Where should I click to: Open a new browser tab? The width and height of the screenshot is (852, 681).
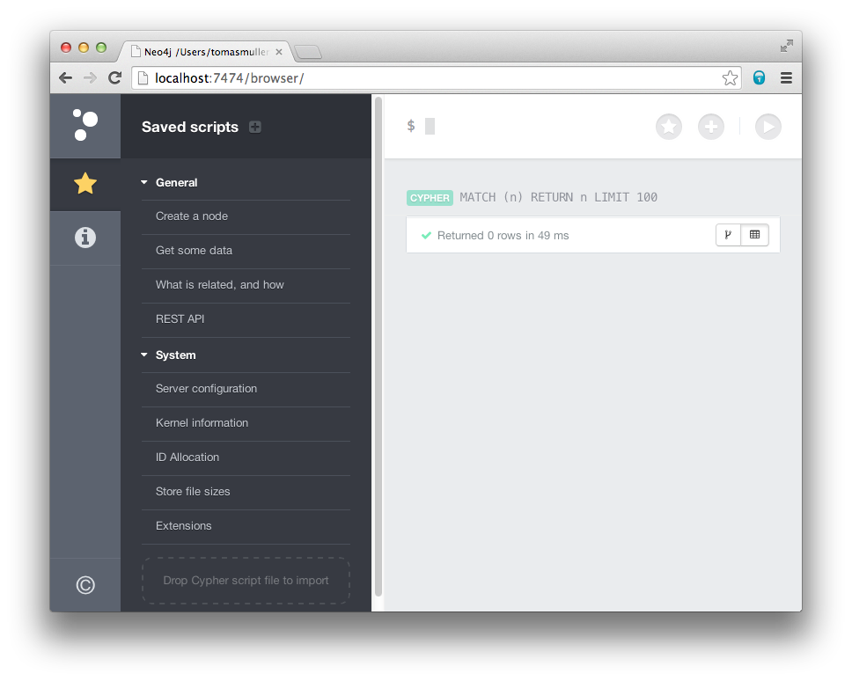pos(308,52)
